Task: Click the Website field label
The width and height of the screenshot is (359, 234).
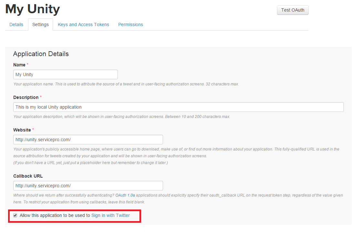Action: coord(22,130)
